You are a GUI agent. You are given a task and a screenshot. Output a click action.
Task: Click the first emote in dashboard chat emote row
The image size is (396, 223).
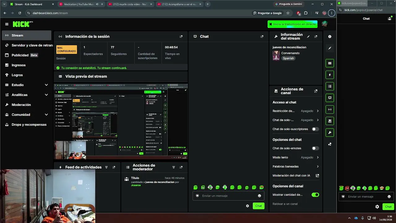196,187
